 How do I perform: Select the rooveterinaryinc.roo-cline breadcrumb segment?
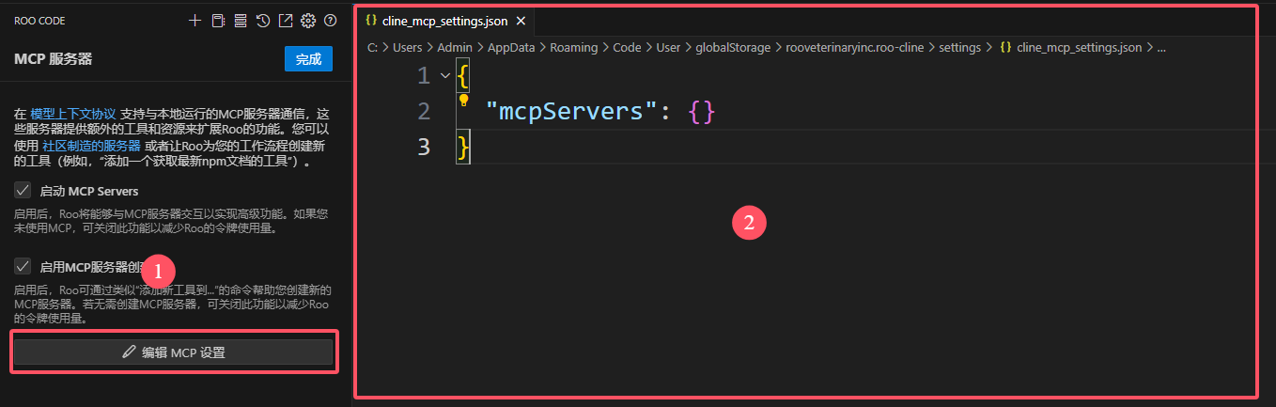tap(854, 47)
